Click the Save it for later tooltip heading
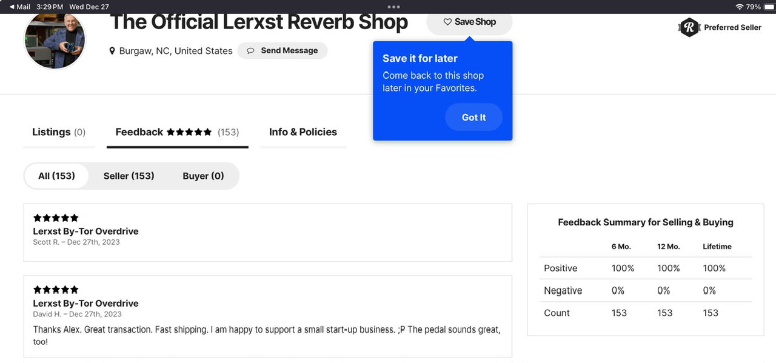Image resolution: width=776 pixels, height=363 pixels. point(420,59)
